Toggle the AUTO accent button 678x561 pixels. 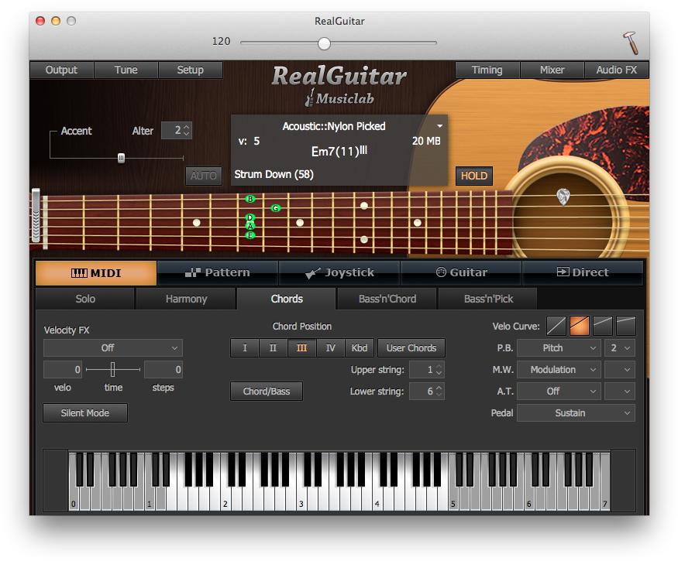click(204, 176)
